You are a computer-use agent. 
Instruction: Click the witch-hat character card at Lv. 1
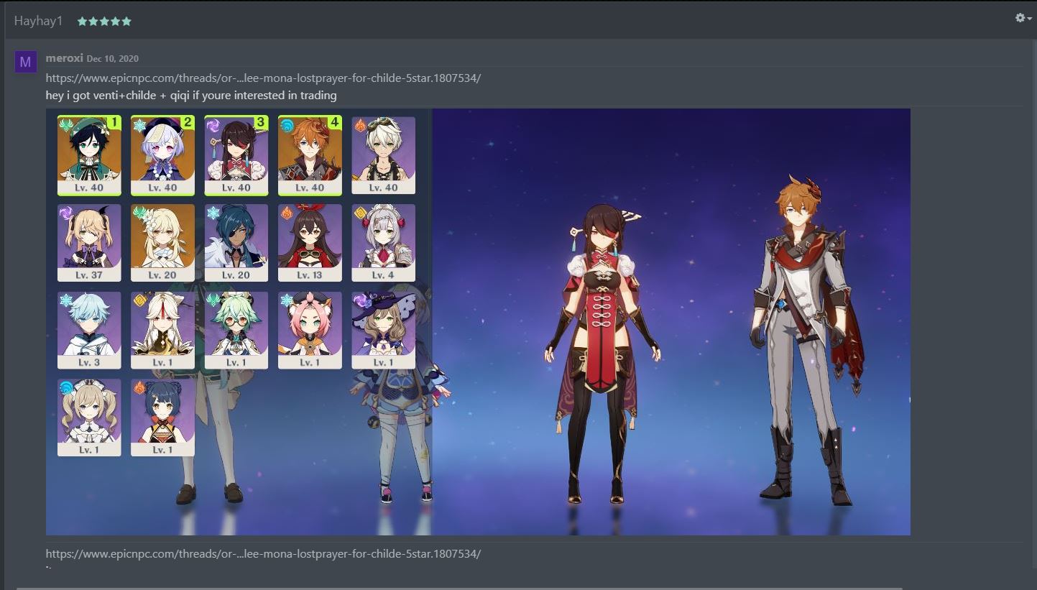[x=383, y=331]
